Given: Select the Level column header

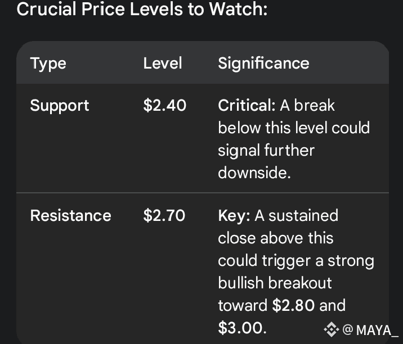Looking at the screenshot, I should [x=162, y=63].
